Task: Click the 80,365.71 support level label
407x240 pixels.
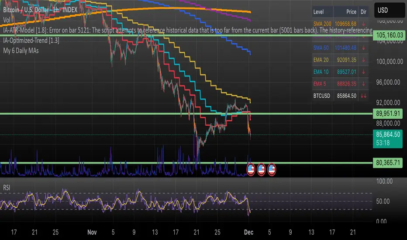Action: pyautogui.click(x=388, y=164)
